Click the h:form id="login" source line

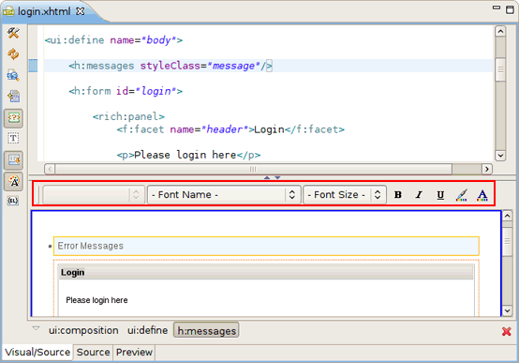click(x=126, y=91)
